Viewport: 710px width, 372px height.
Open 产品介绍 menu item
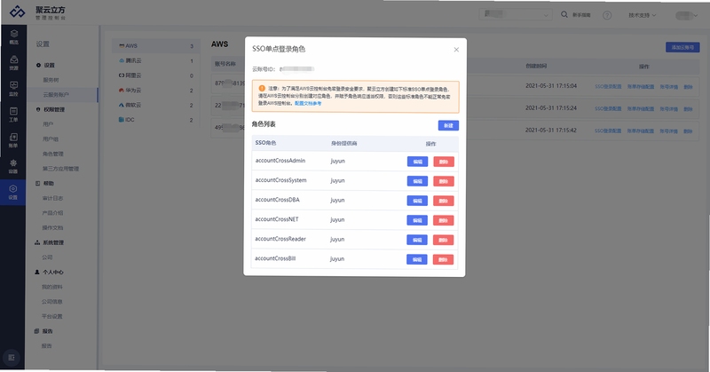[52, 213]
